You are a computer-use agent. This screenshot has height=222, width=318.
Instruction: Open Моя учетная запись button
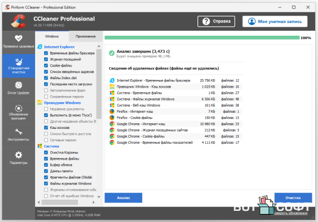point(275,21)
